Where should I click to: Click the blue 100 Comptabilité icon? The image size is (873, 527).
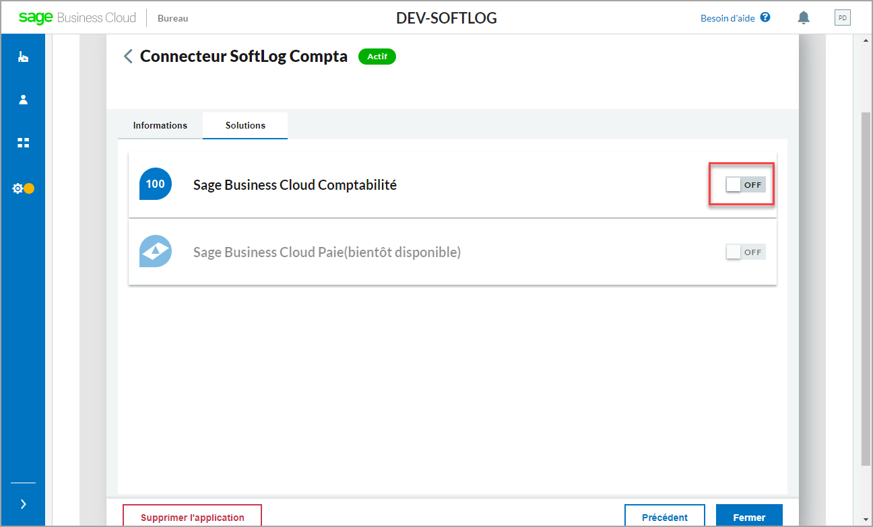click(156, 184)
